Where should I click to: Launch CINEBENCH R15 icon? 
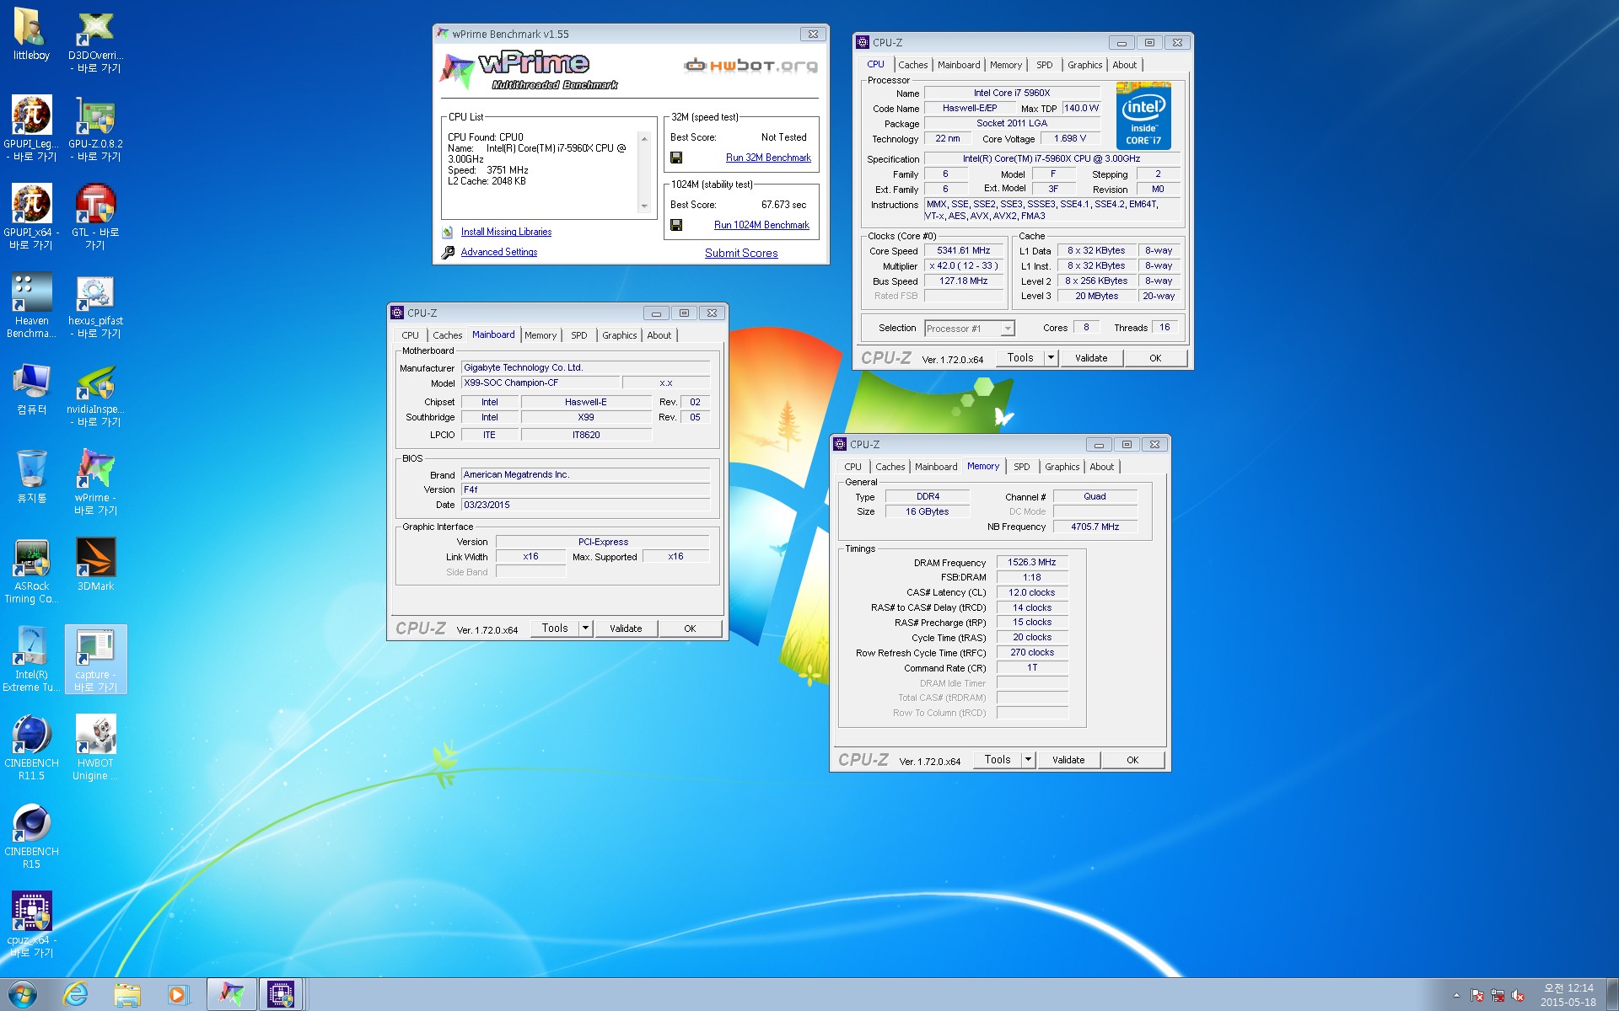pyautogui.click(x=31, y=836)
